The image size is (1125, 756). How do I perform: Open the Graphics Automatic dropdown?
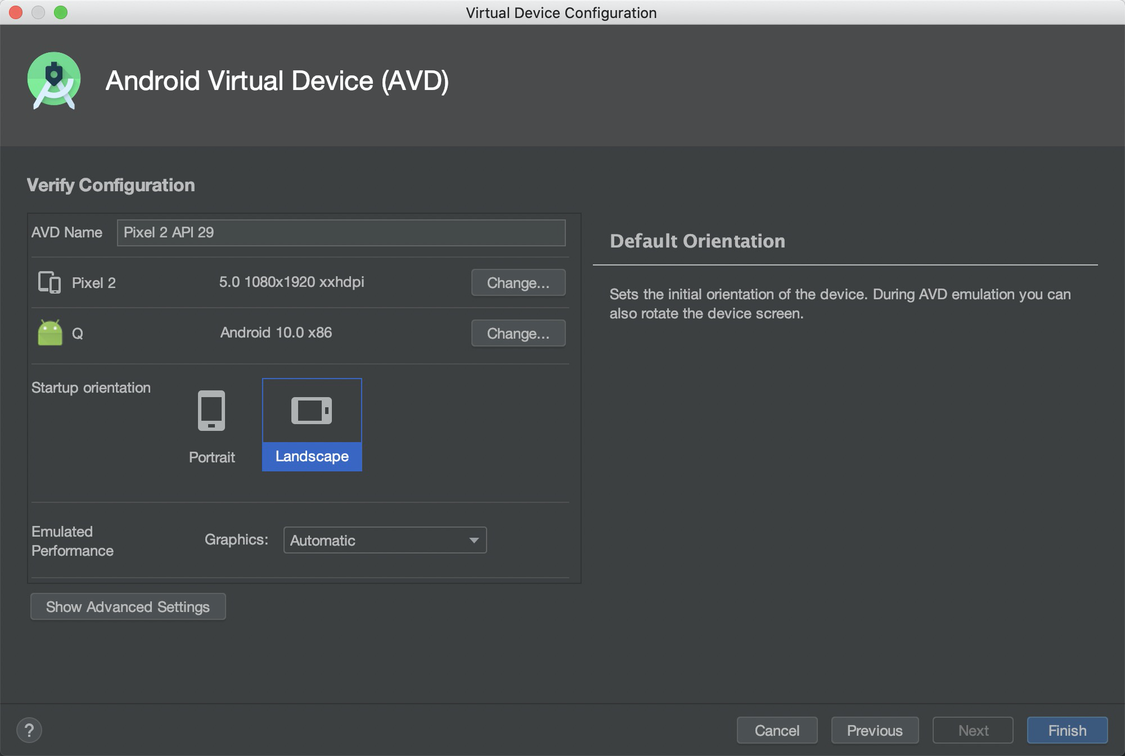[385, 540]
